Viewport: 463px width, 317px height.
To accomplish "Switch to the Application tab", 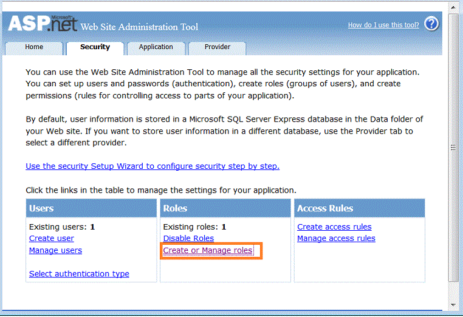I will [156, 47].
